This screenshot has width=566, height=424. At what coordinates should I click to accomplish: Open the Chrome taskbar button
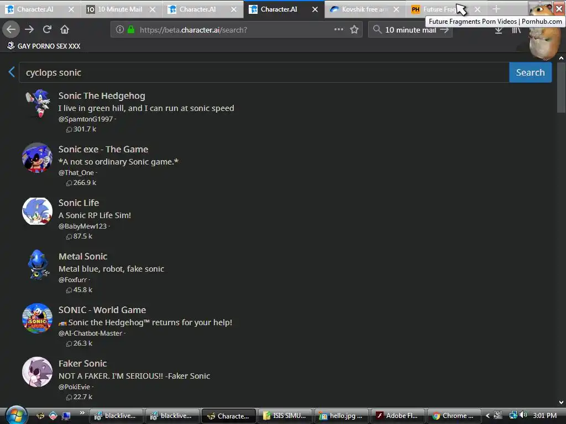tap(454, 416)
